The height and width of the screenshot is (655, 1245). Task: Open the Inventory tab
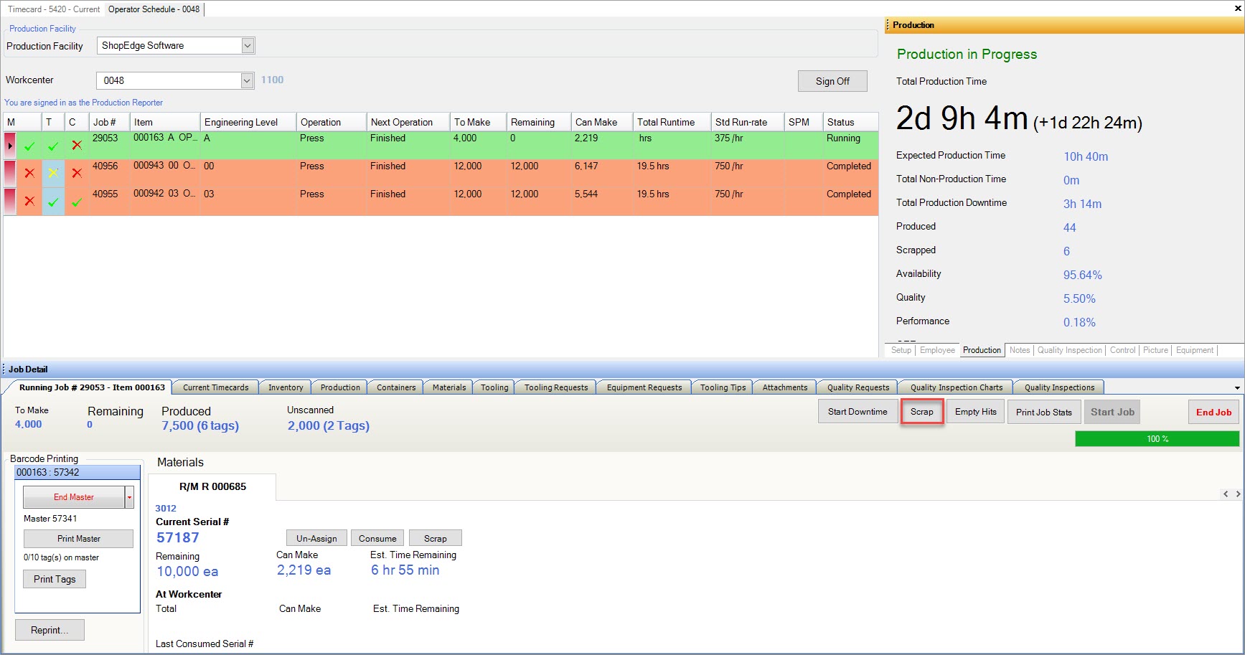tap(286, 387)
